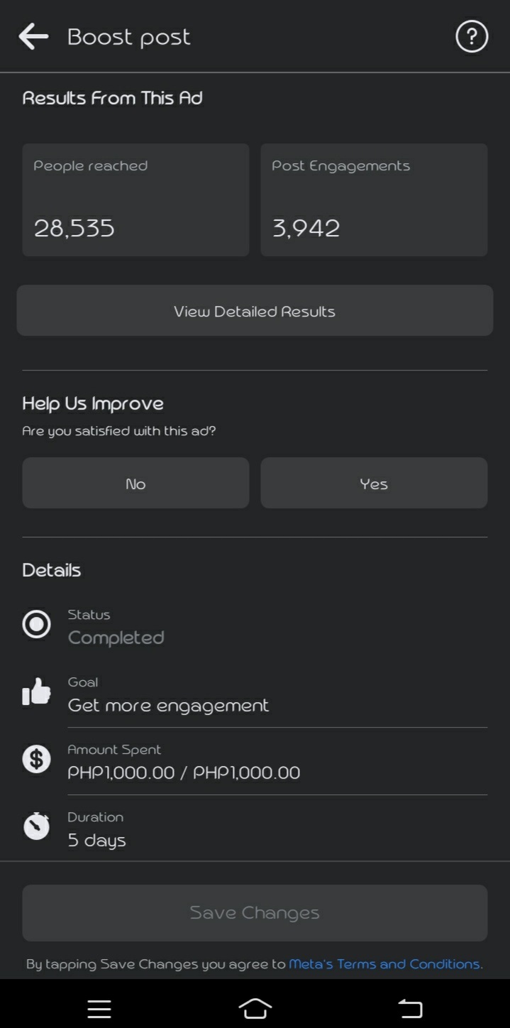
Task: Tap the Android home icon
Action: (x=255, y=1008)
